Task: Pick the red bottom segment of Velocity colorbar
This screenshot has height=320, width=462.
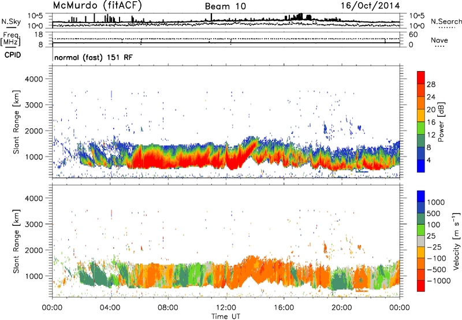Action: [421, 286]
